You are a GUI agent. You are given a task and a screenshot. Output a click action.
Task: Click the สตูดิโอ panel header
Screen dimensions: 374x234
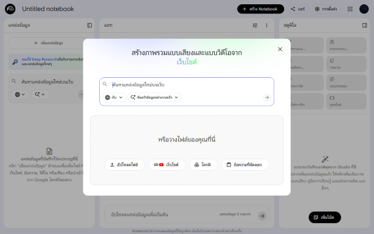tap(290, 26)
